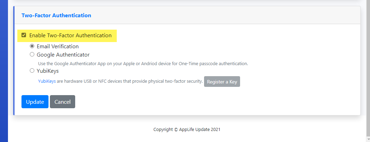This screenshot has width=370, height=142.
Task: Click the Google Authenticator App description text
Action: click(x=143, y=64)
